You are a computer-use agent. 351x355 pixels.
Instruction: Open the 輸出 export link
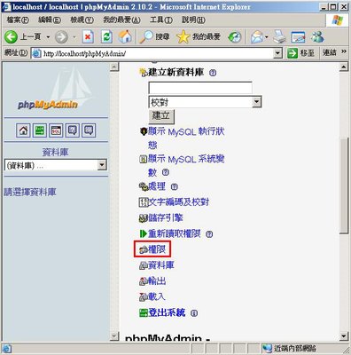coord(157,281)
